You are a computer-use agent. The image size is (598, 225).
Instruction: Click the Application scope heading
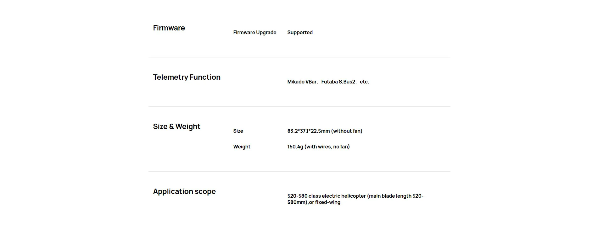[184, 191]
